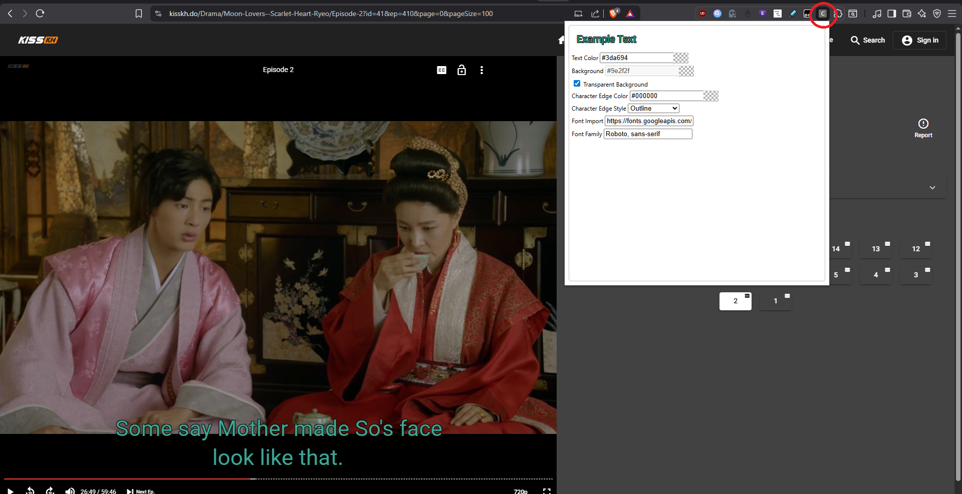Mute the video volume
This screenshot has height=494, width=962.
coord(70,491)
